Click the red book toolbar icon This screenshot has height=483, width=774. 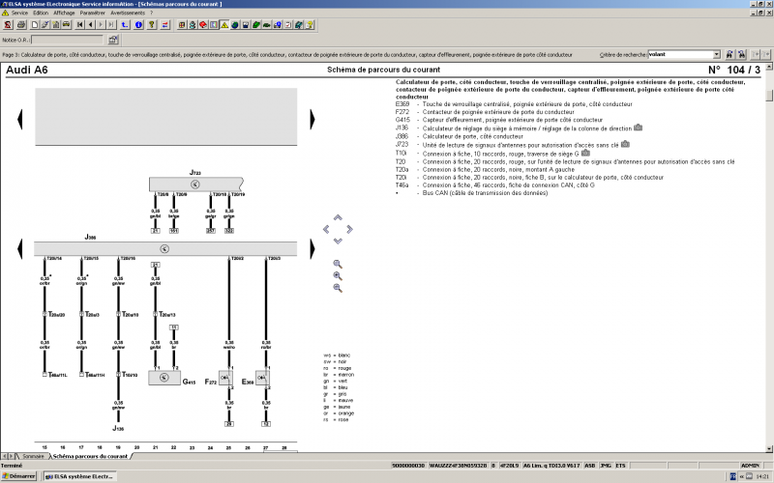pos(202,25)
